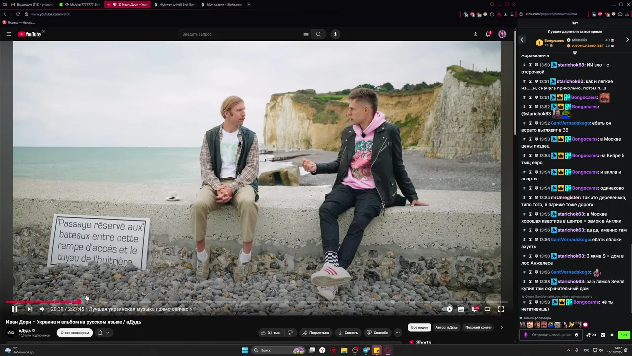The width and height of the screenshot is (632, 356).
Task: Open the emoji picker in chat input
Action: 576,335
